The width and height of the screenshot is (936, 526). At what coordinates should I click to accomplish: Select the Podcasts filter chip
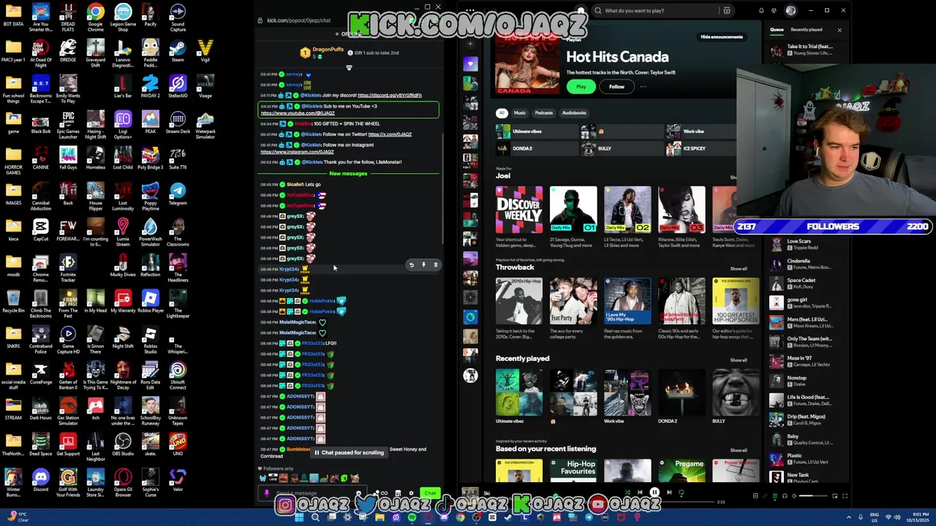click(543, 113)
